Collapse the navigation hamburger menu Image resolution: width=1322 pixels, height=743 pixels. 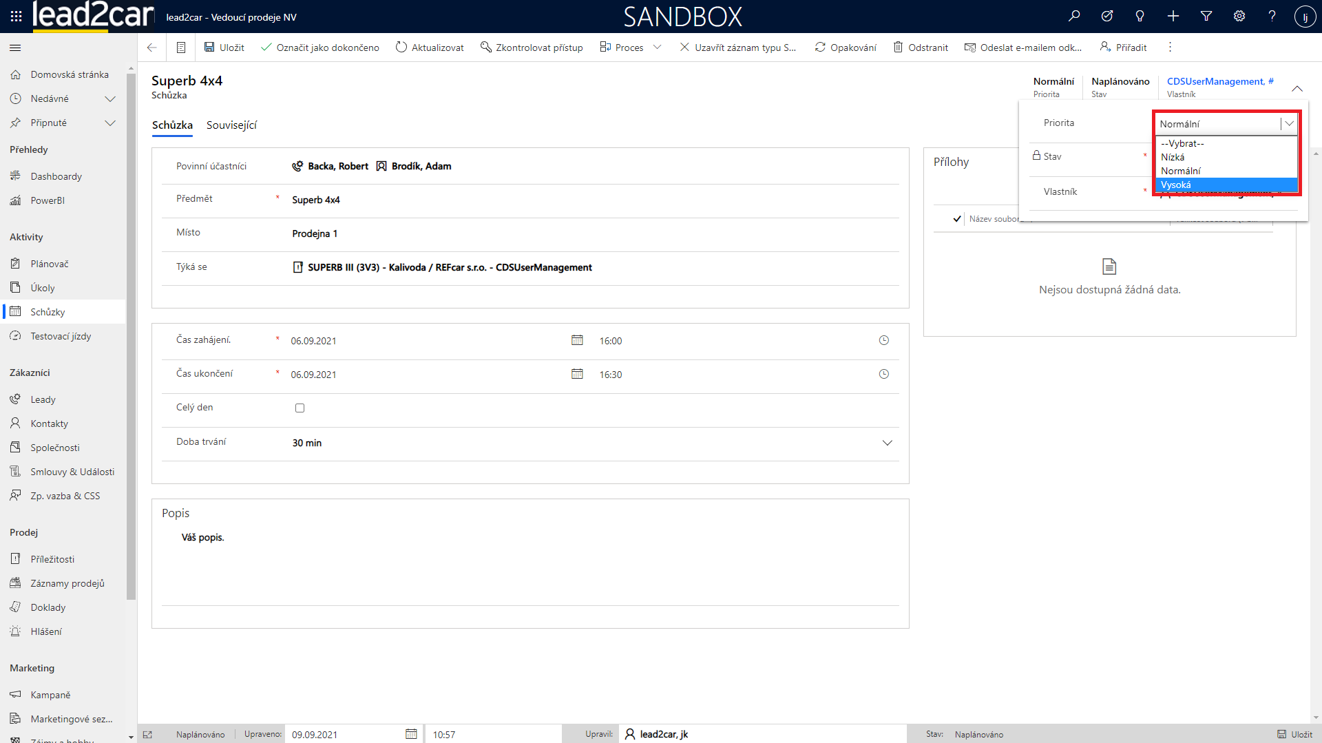coord(15,48)
